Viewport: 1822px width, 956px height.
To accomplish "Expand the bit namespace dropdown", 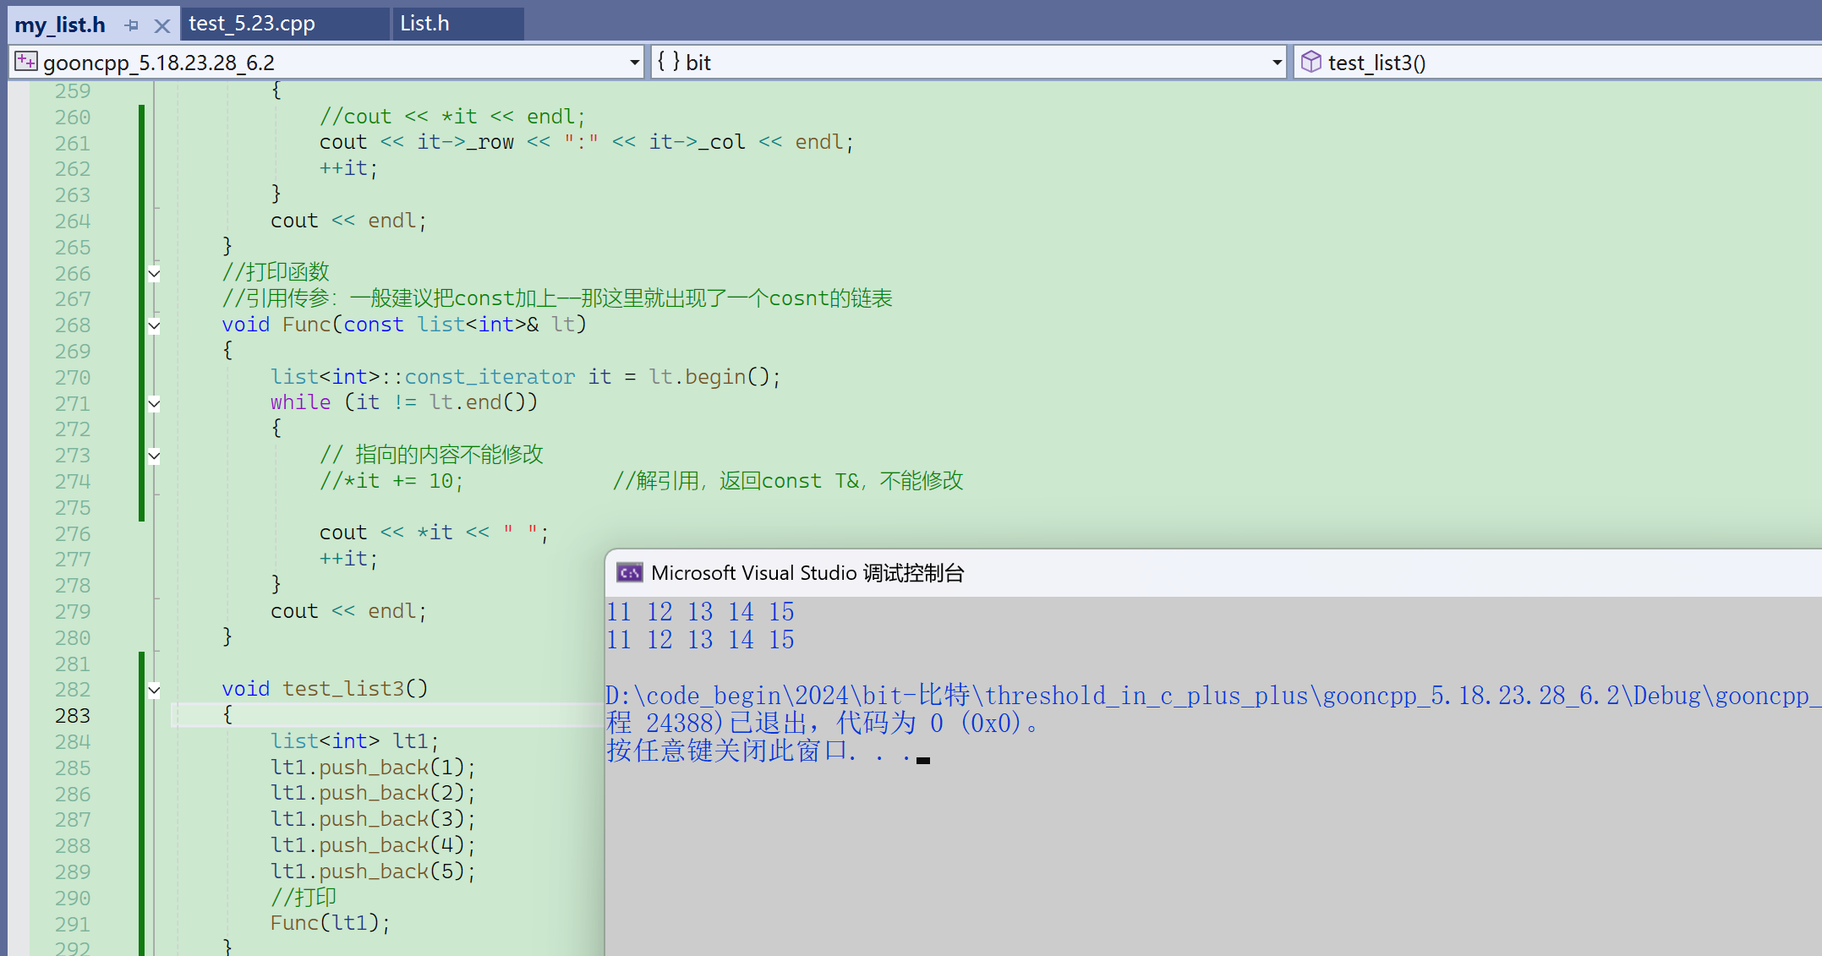I will [1277, 63].
